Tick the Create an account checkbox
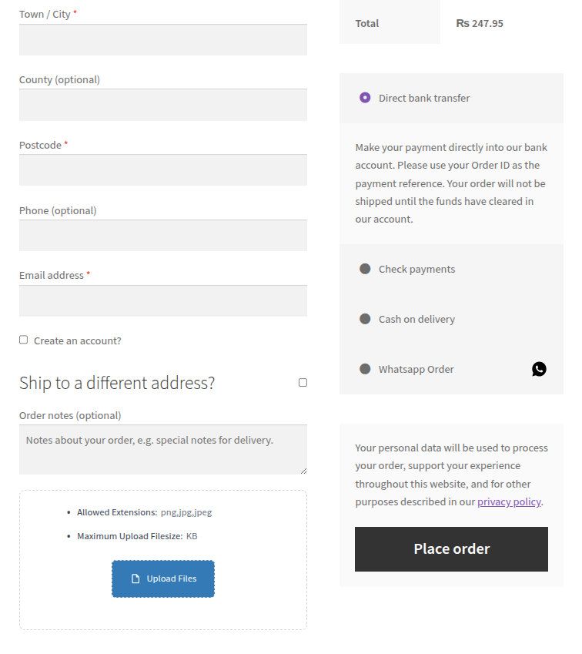 click(23, 340)
